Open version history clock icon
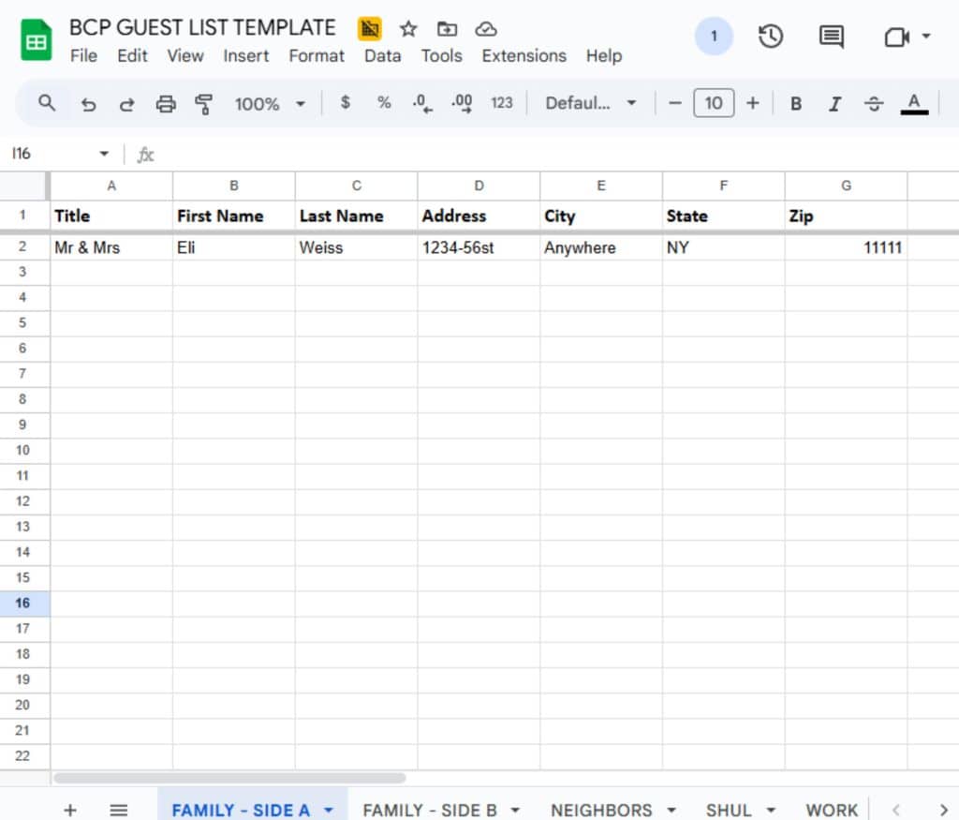The width and height of the screenshot is (959, 820). (770, 37)
